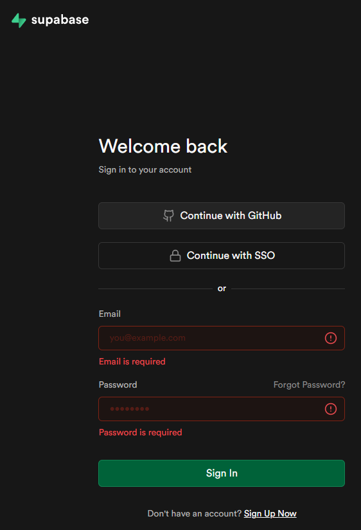The height and width of the screenshot is (530, 361).
Task: Click the Password field label
Action: pos(118,385)
